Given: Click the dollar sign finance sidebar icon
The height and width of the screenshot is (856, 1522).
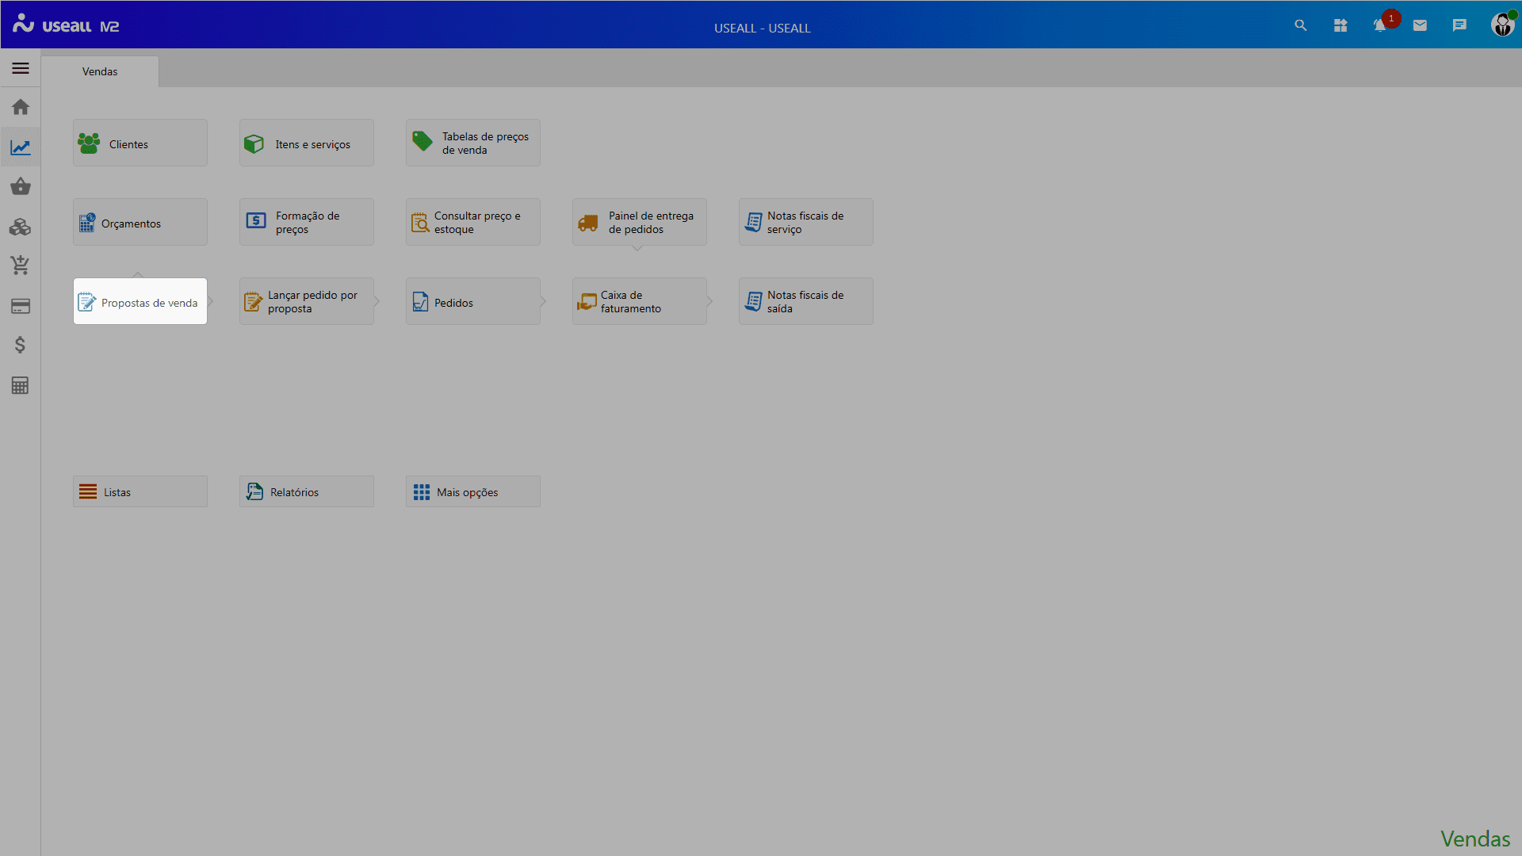Looking at the screenshot, I should click(21, 345).
